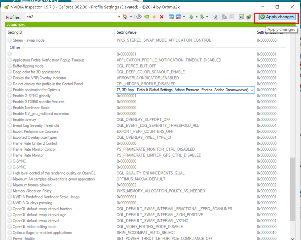Viewport: 301px width, 240px height.
Task: Click the green NVIDIA logo toolbar icon
Action: click(x=147, y=17)
